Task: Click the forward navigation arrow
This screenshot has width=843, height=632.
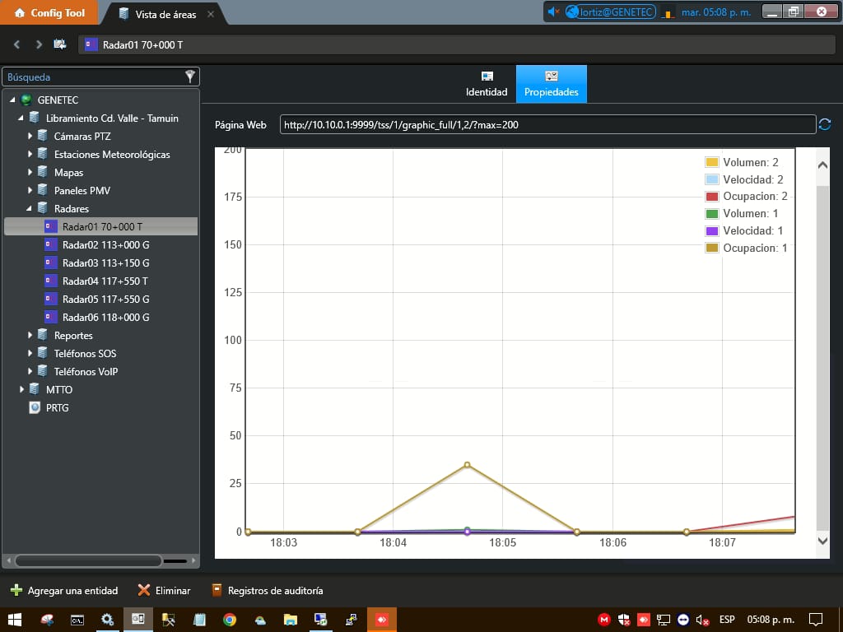Action: tap(38, 44)
